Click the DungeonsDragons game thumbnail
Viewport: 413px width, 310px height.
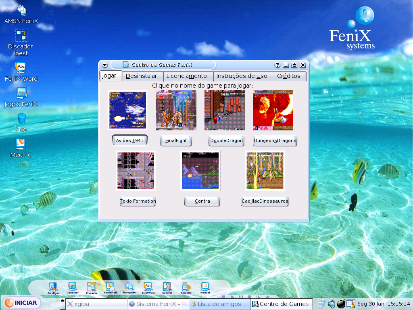click(x=273, y=110)
